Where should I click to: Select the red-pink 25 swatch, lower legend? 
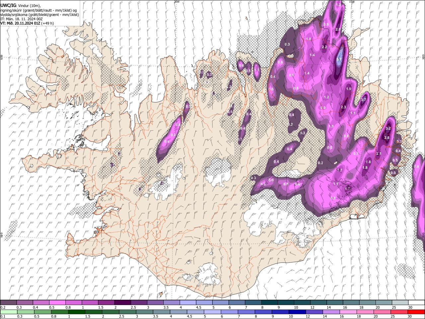pos(399,312)
